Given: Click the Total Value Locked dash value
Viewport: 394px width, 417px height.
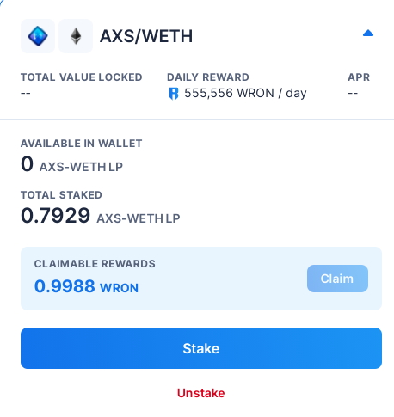Looking at the screenshot, I should (x=26, y=93).
